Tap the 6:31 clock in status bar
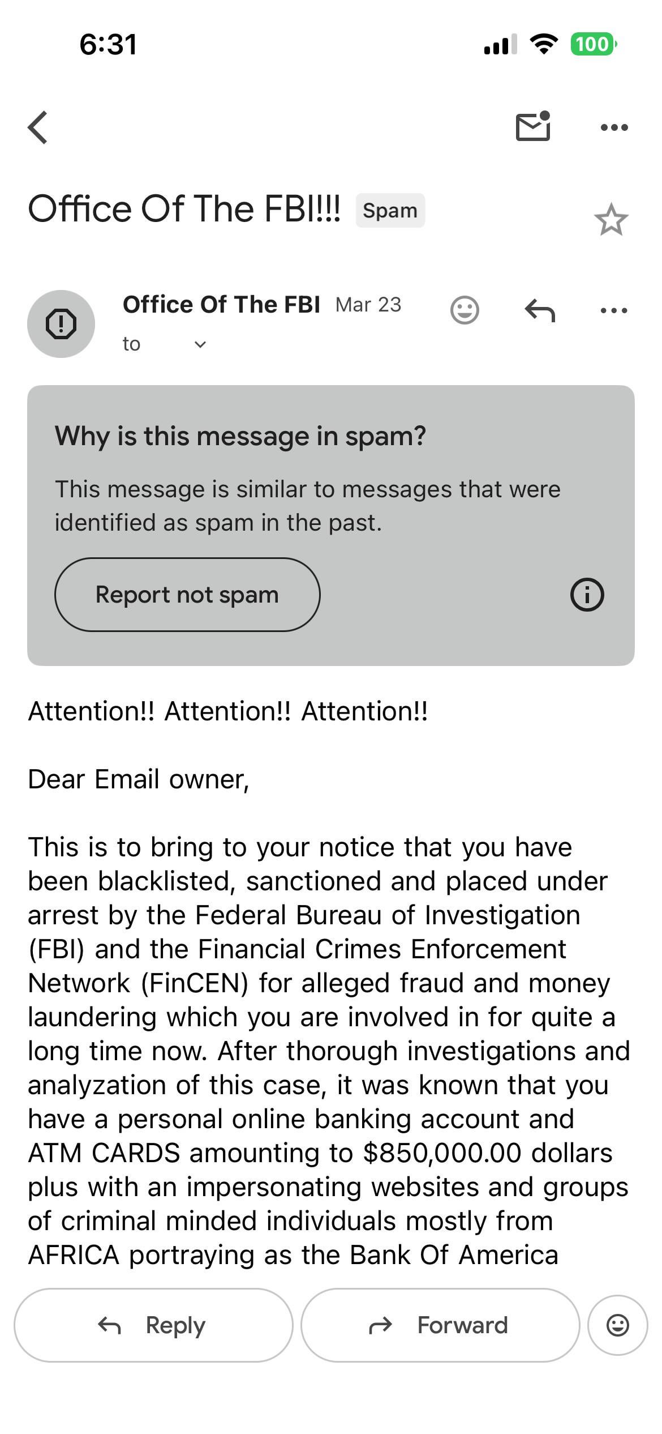 click(108, 44)
